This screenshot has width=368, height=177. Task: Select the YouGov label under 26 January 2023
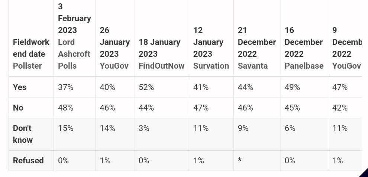114,66
